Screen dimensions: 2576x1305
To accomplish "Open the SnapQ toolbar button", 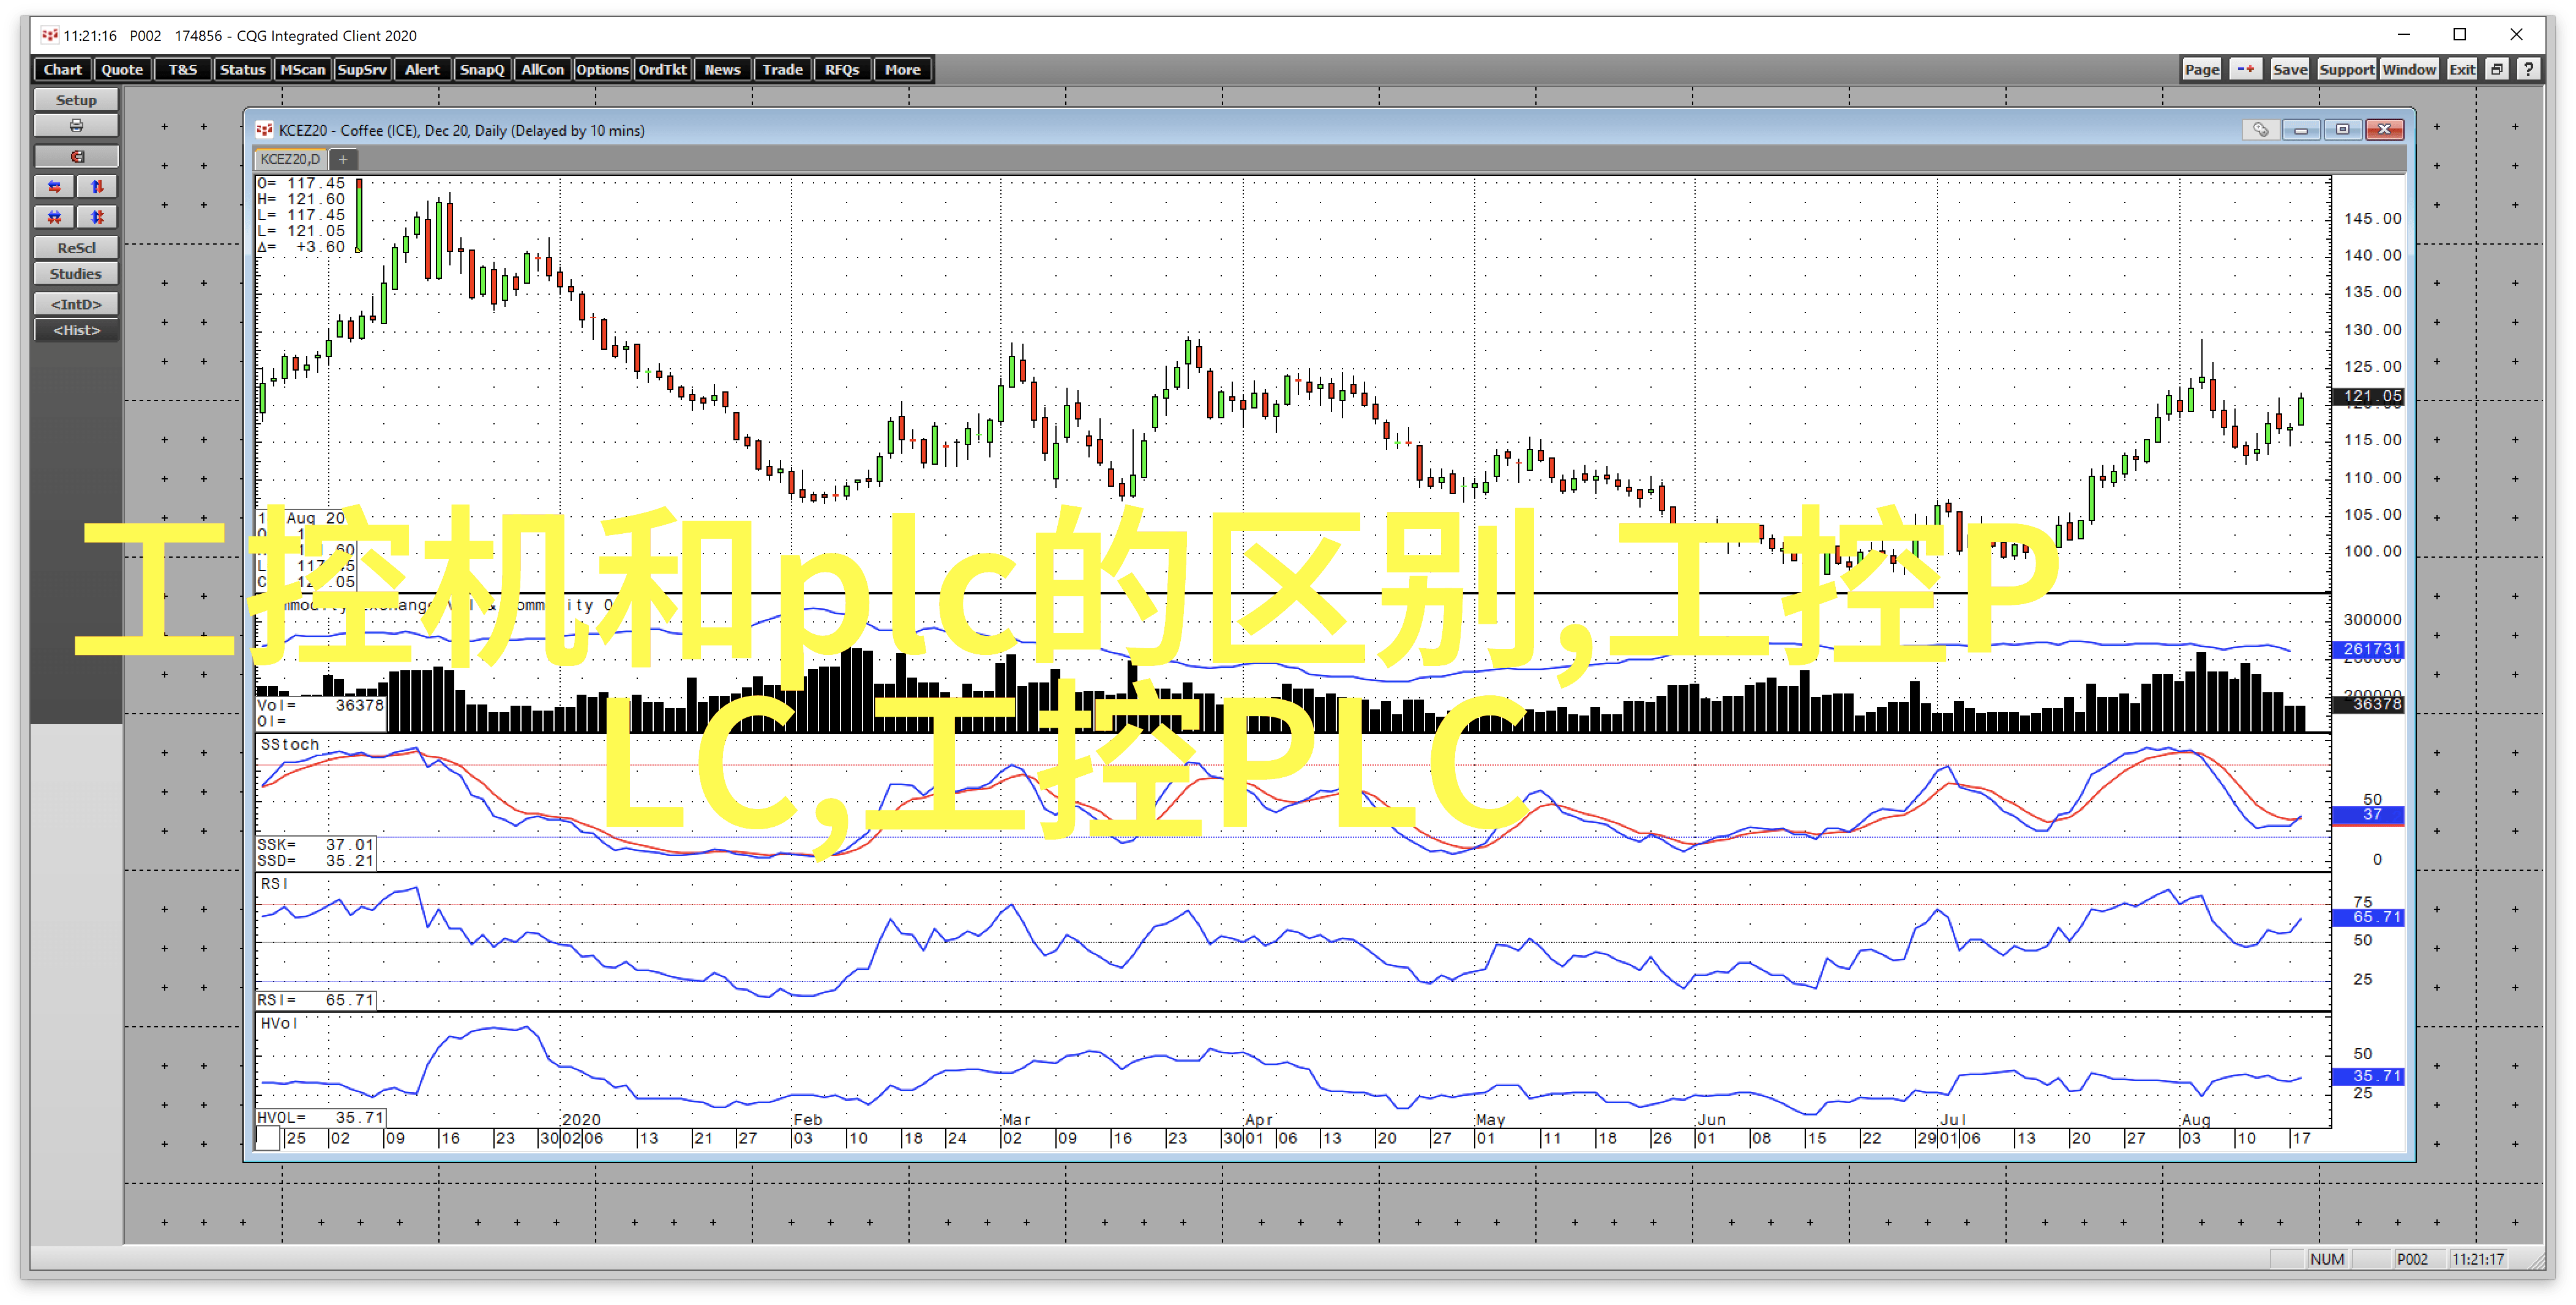I will [482, 69].
